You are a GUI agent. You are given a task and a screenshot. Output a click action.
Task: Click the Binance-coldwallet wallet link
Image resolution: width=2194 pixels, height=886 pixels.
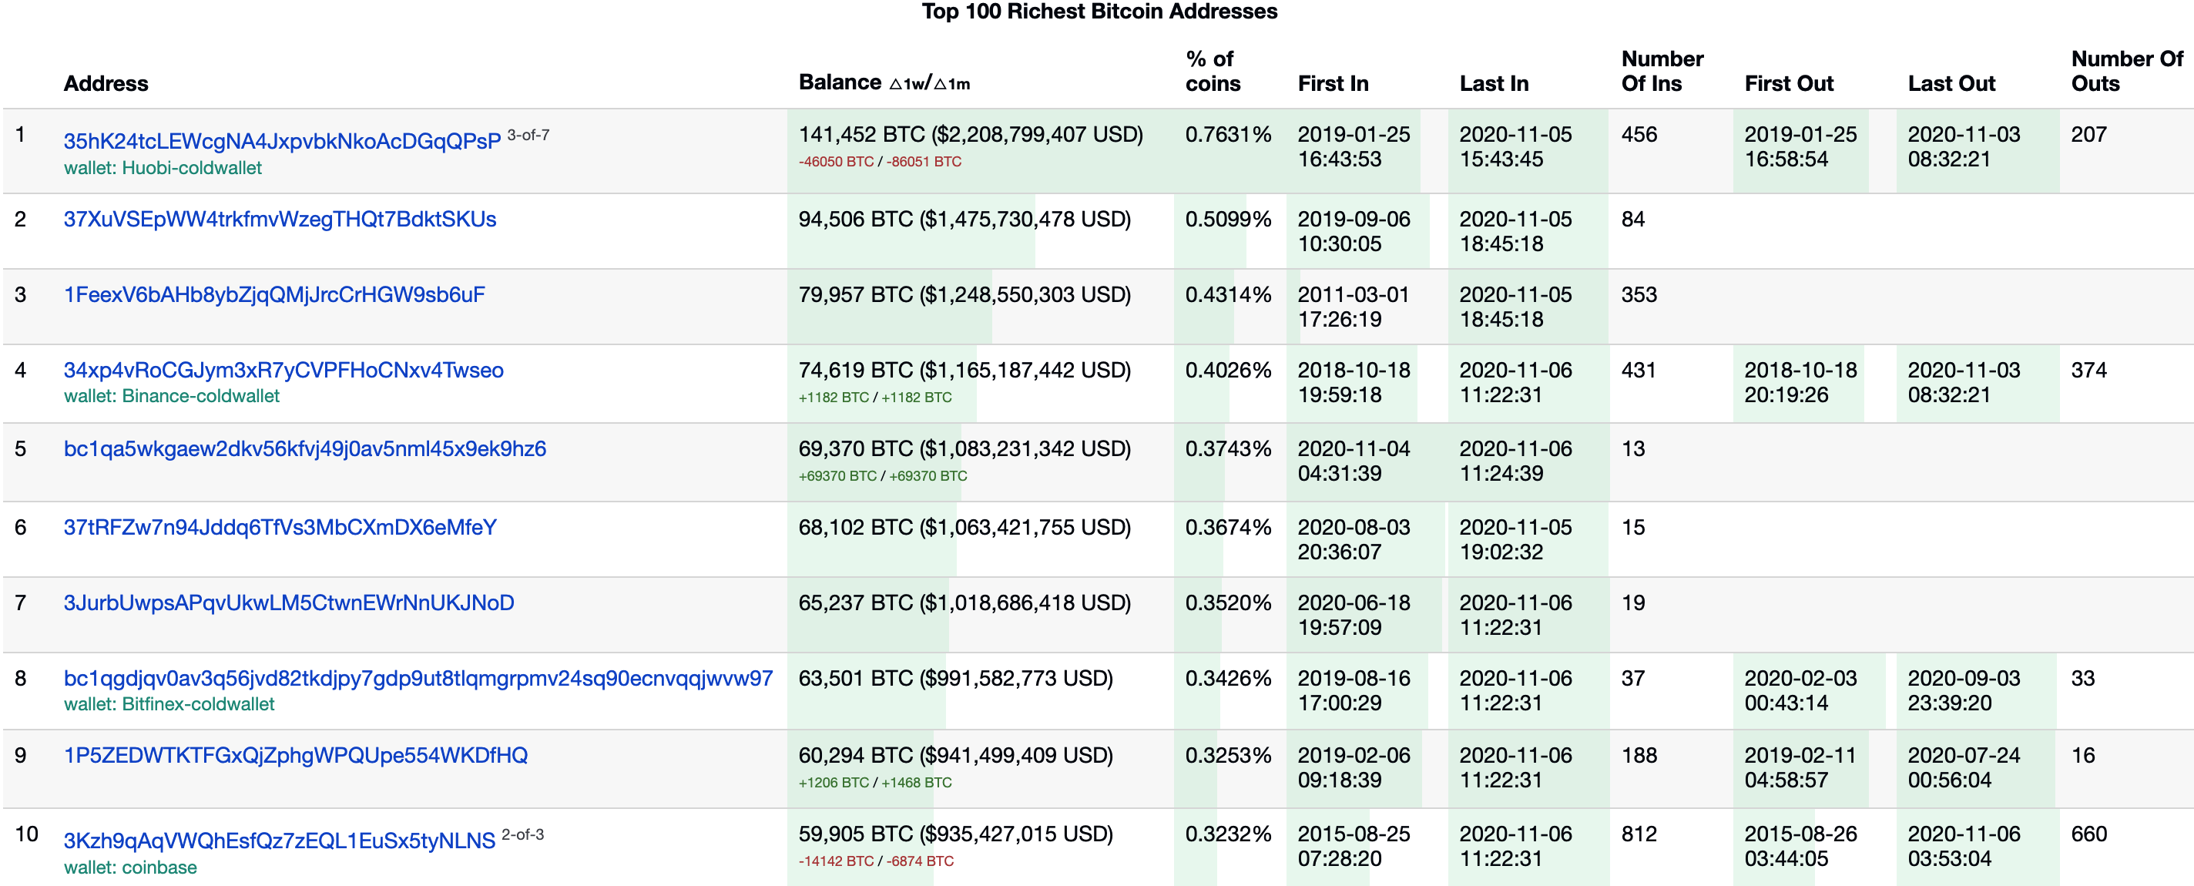click(200, 396)
